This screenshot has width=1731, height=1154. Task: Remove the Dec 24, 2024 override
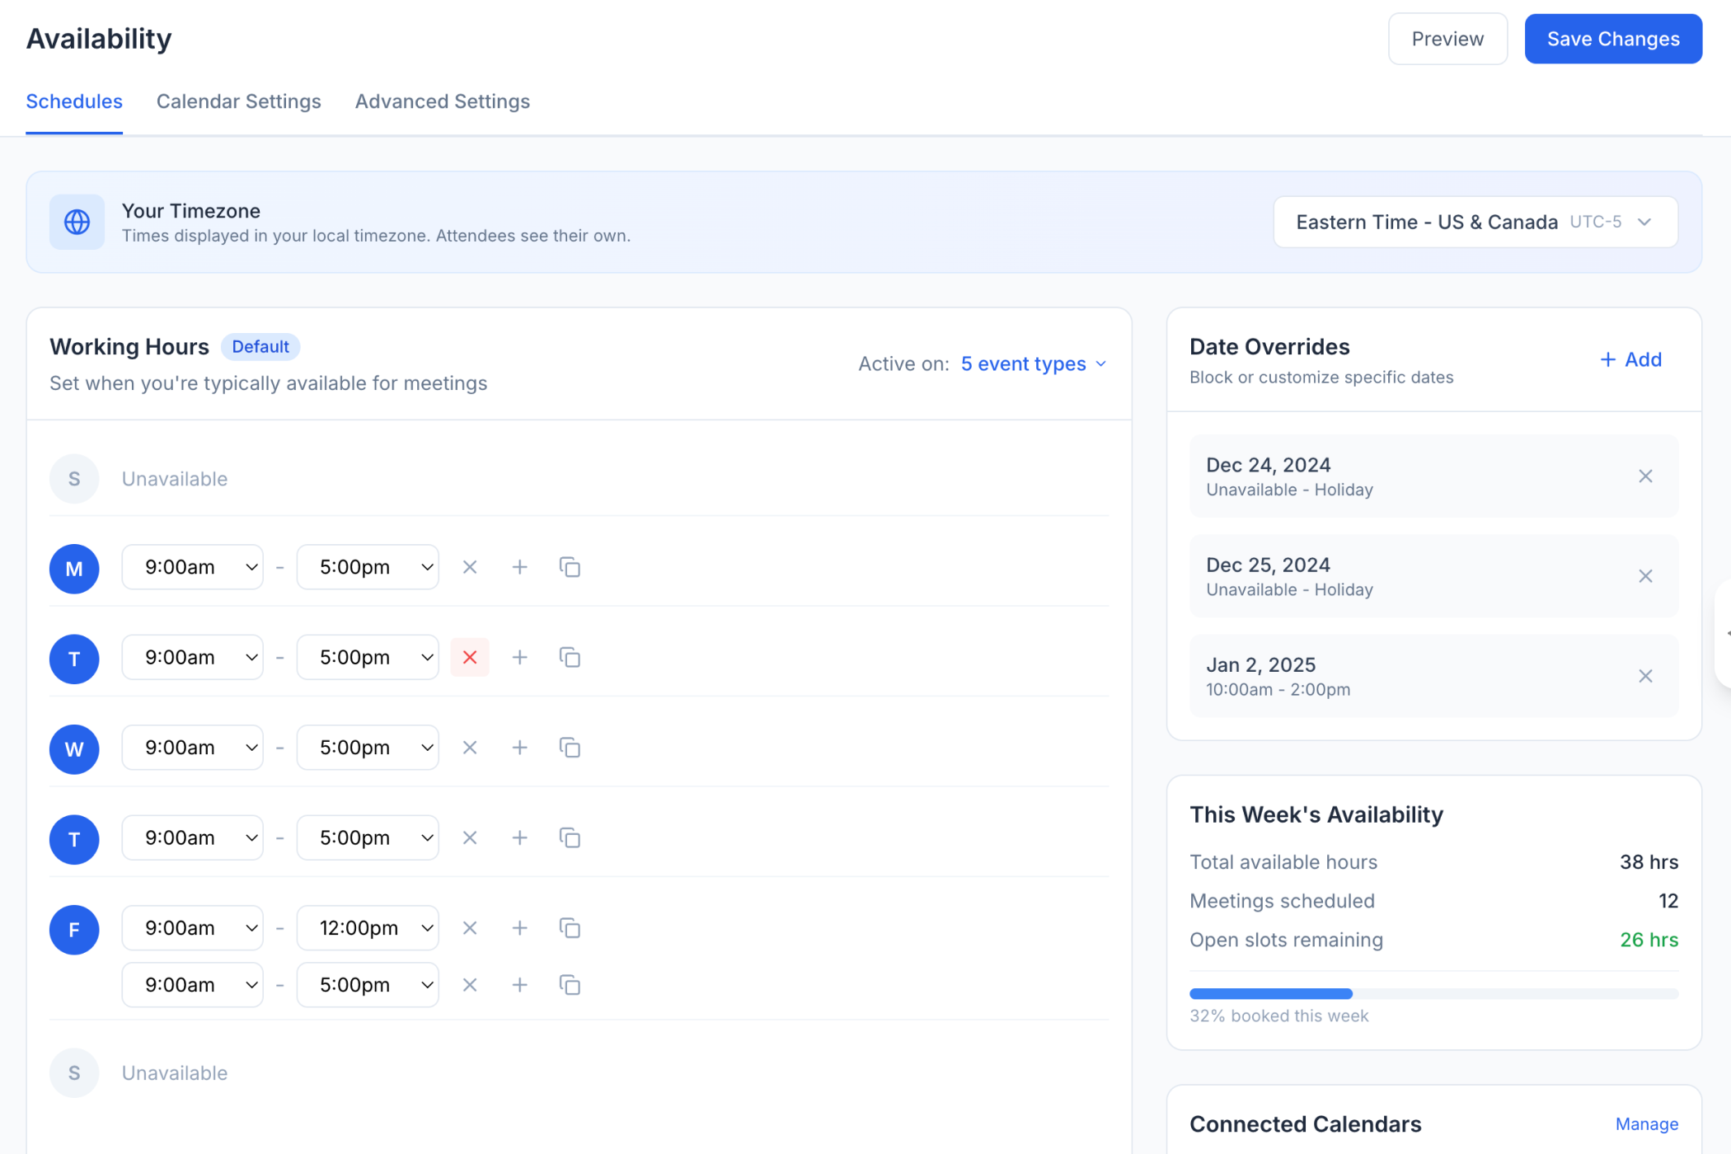tap(1645, 476)
